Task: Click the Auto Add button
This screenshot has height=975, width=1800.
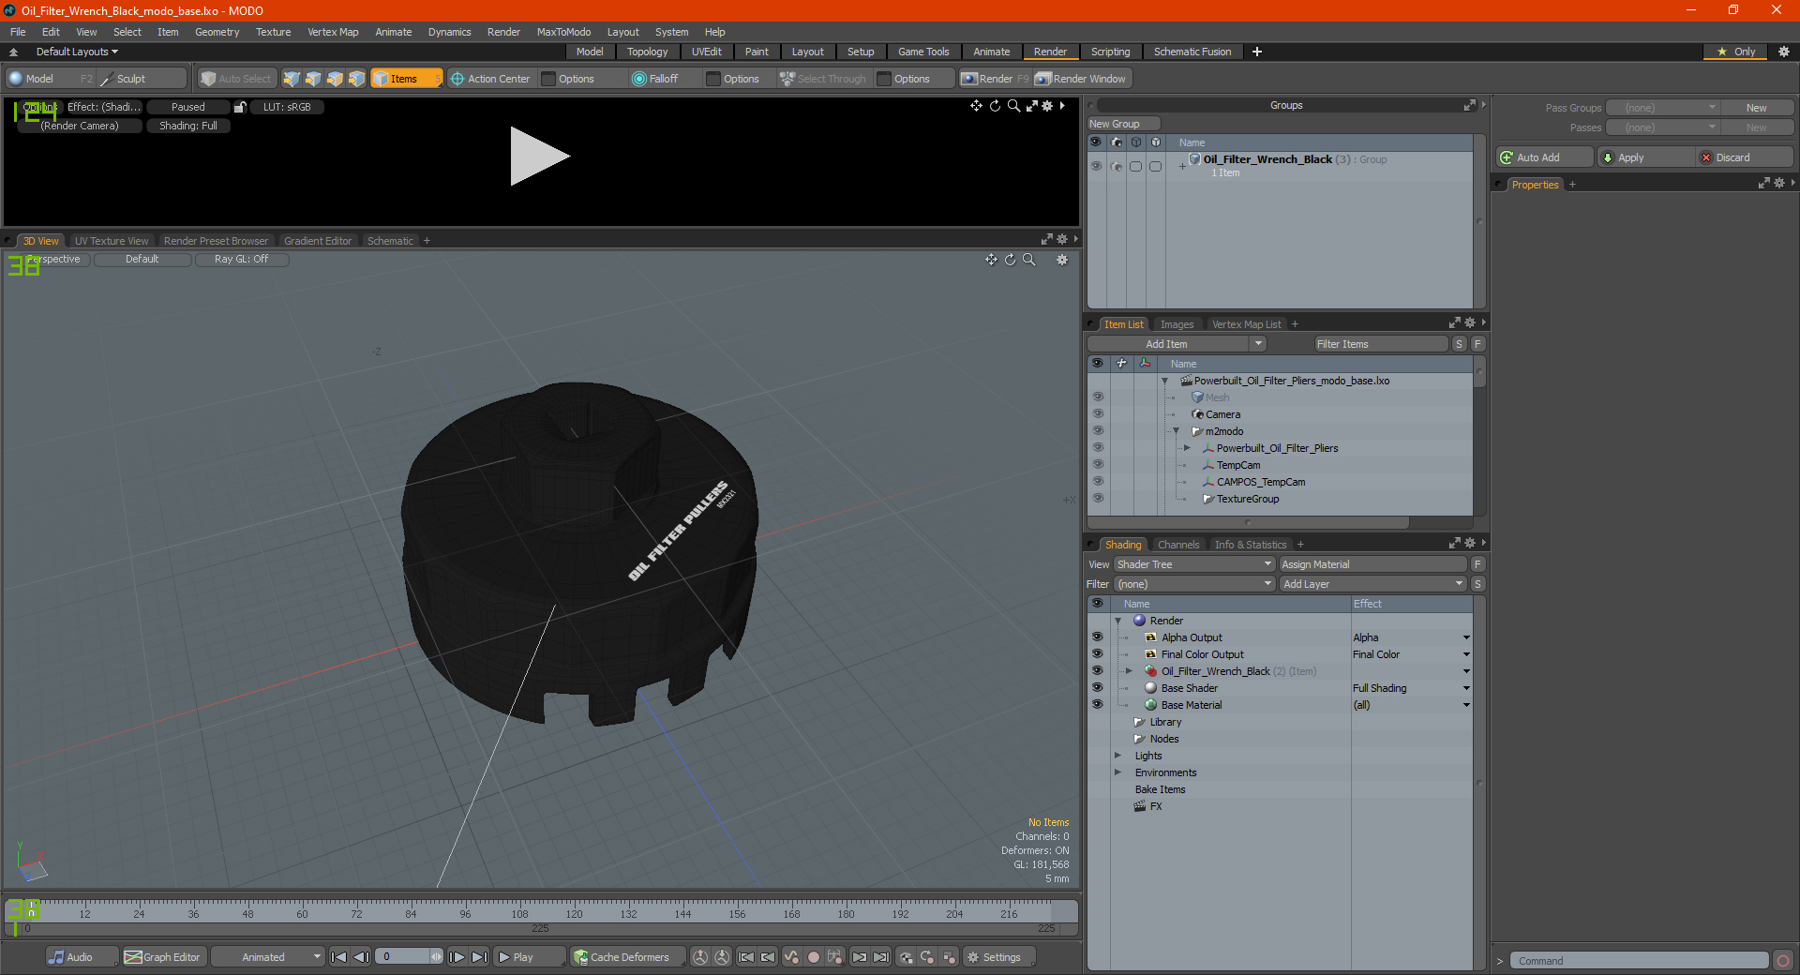Action: coord(1544,157)
